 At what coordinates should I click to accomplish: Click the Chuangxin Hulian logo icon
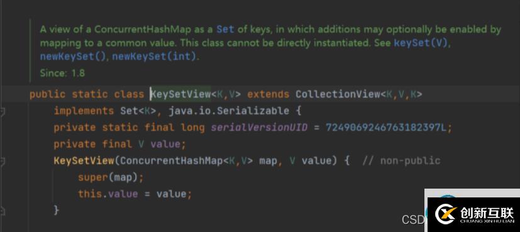coord(446,214)
